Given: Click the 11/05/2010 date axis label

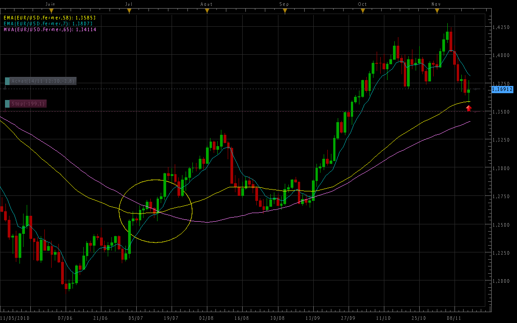Looking at the screenshot, I should (15, 318).
